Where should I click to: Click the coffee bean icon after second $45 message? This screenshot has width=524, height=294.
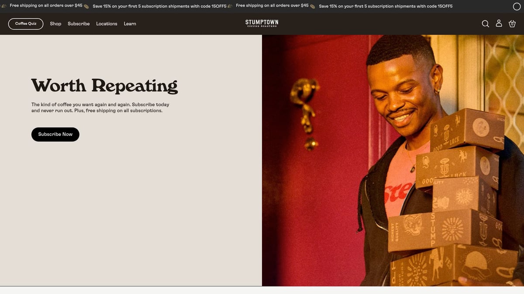point(313,6)
